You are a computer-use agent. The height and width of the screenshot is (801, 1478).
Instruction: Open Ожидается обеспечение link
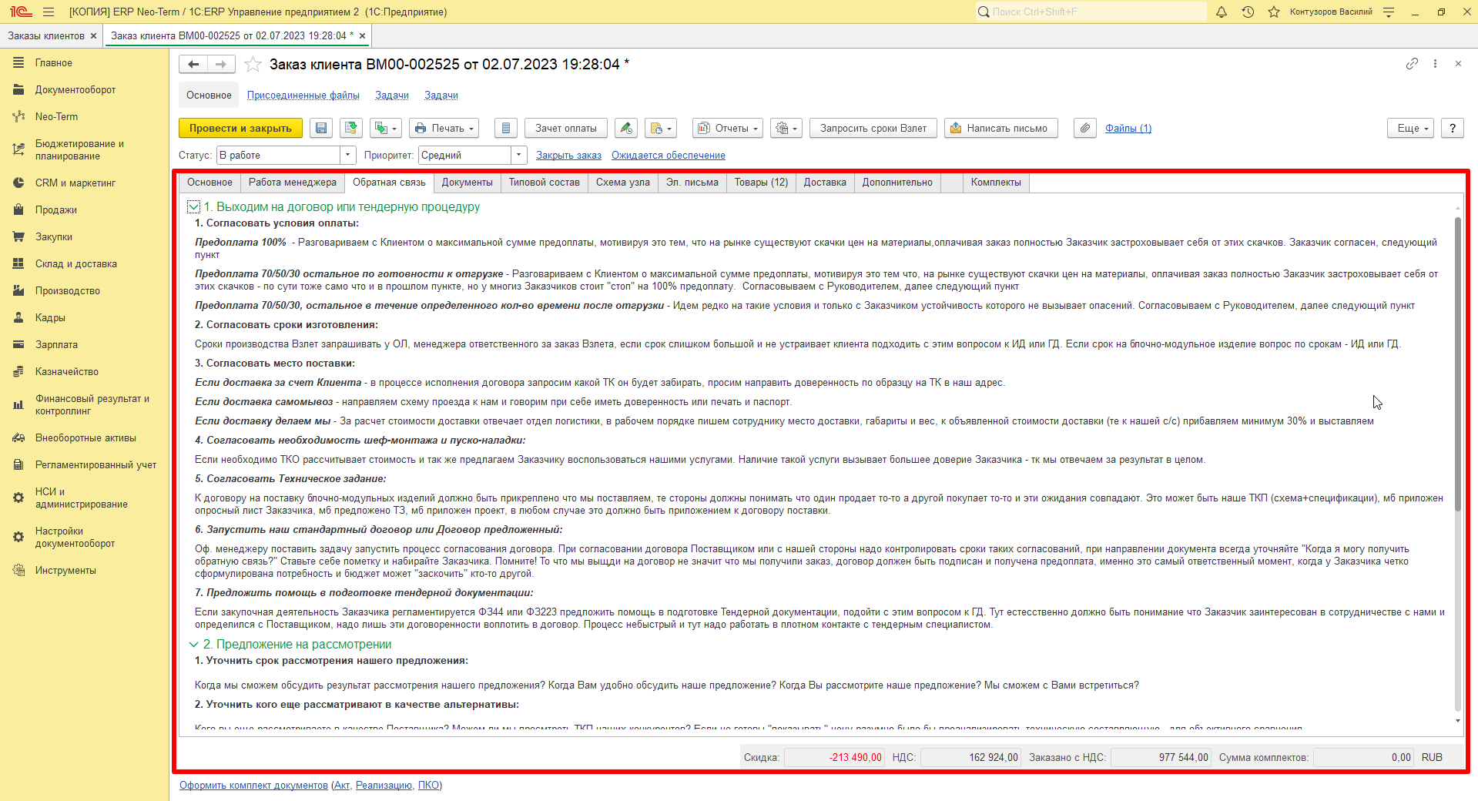click(x=669, y=156)
